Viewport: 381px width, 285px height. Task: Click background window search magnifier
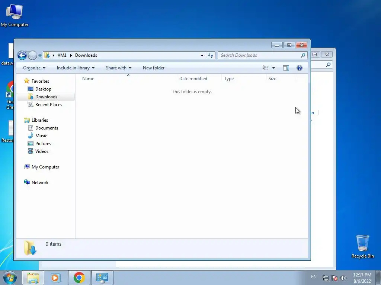[x=328, y=65]
